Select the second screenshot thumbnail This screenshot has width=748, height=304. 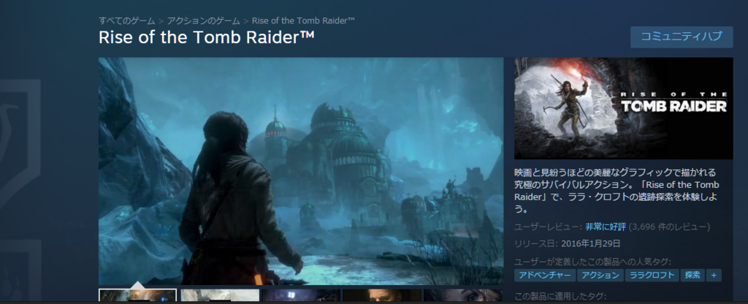coord(220,295)
